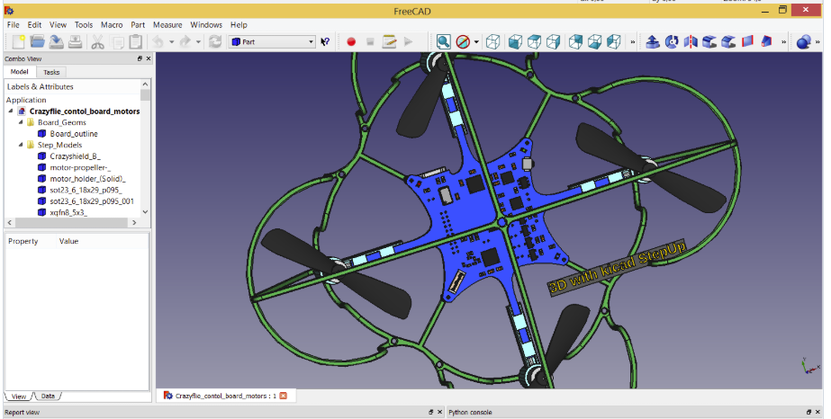
Task: Paste using the clipboard icon
Action: point(136,41)
